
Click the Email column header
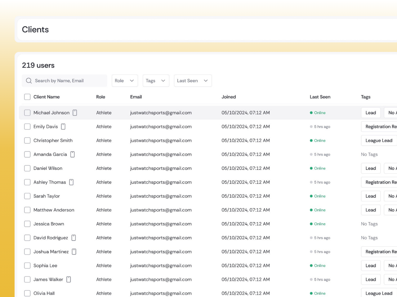click(136, 97)
